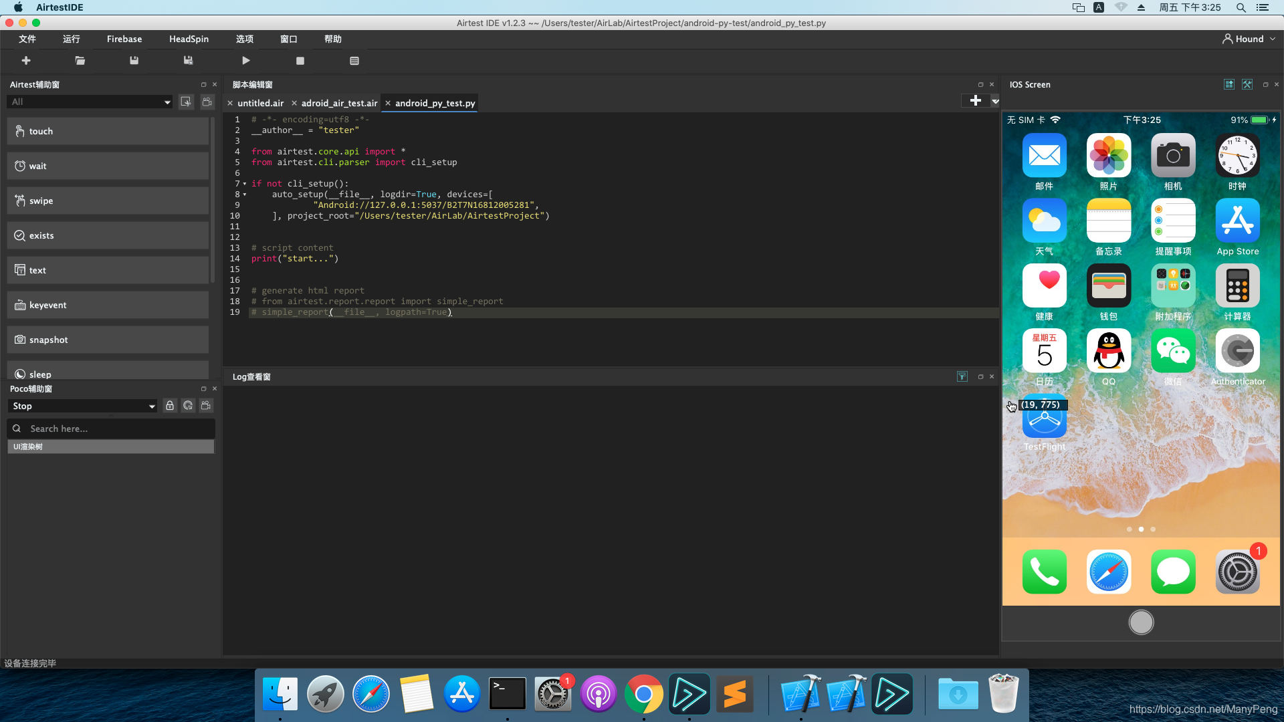
Task: Click the Poco 'Search here...' field
Action: 114,429
